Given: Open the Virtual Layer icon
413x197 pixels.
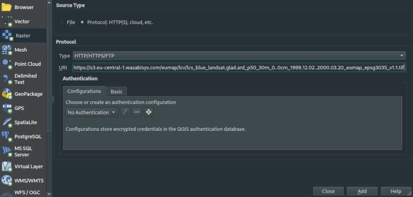Looking at the screenshot, I should coord(6,166).
